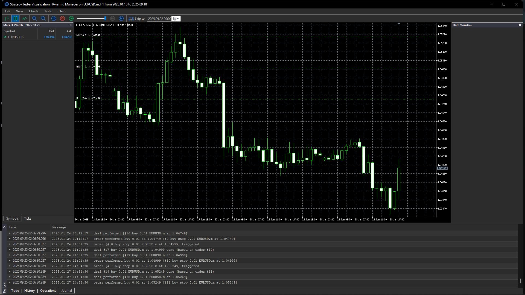Select journal row deal #18 done on order #11

click(x=262, y=272)
